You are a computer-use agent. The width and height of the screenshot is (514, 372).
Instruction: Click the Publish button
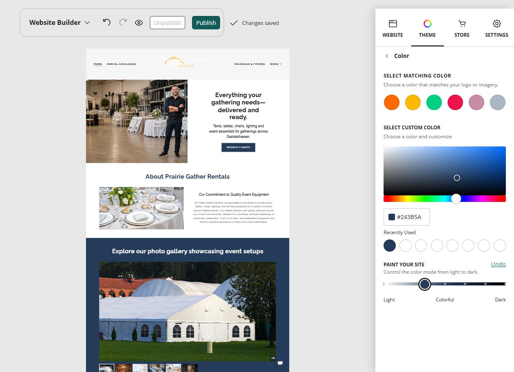(206, 22)
